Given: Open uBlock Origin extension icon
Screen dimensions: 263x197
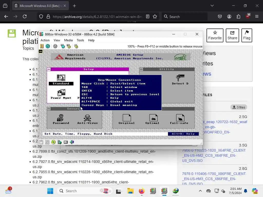Looking at the screenshot, I should (248, 16).
